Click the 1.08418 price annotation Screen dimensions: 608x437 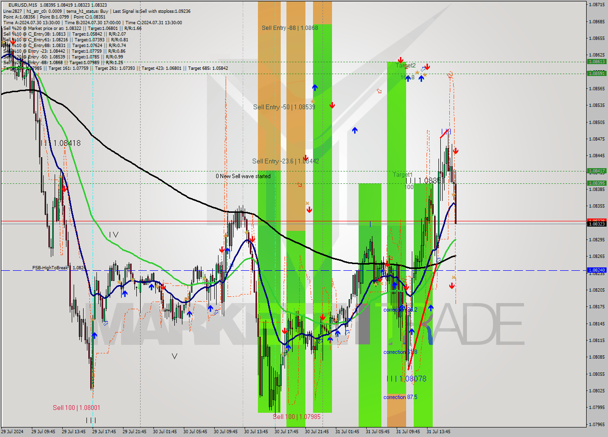click(67, 142)
